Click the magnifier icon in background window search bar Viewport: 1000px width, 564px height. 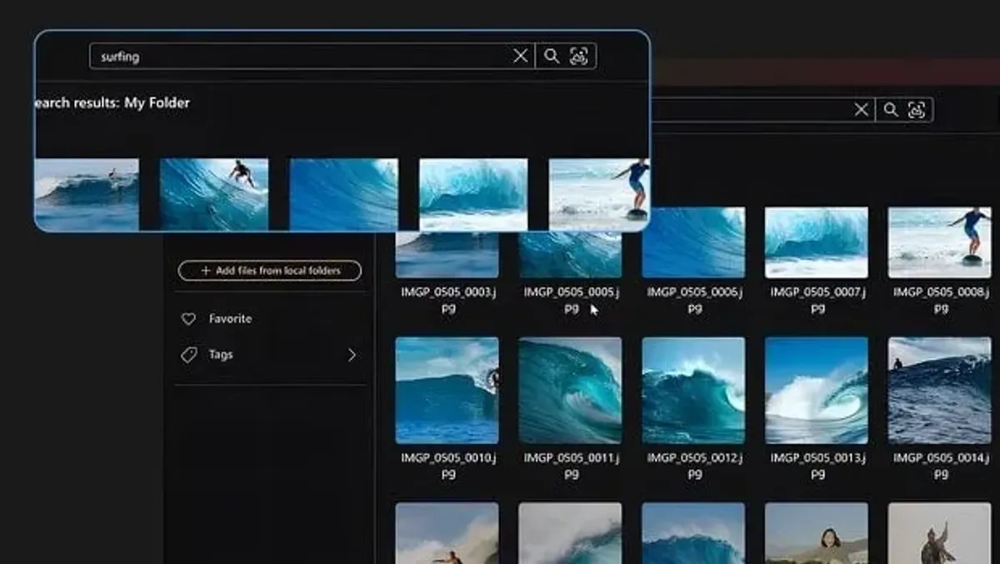point(891,110)
